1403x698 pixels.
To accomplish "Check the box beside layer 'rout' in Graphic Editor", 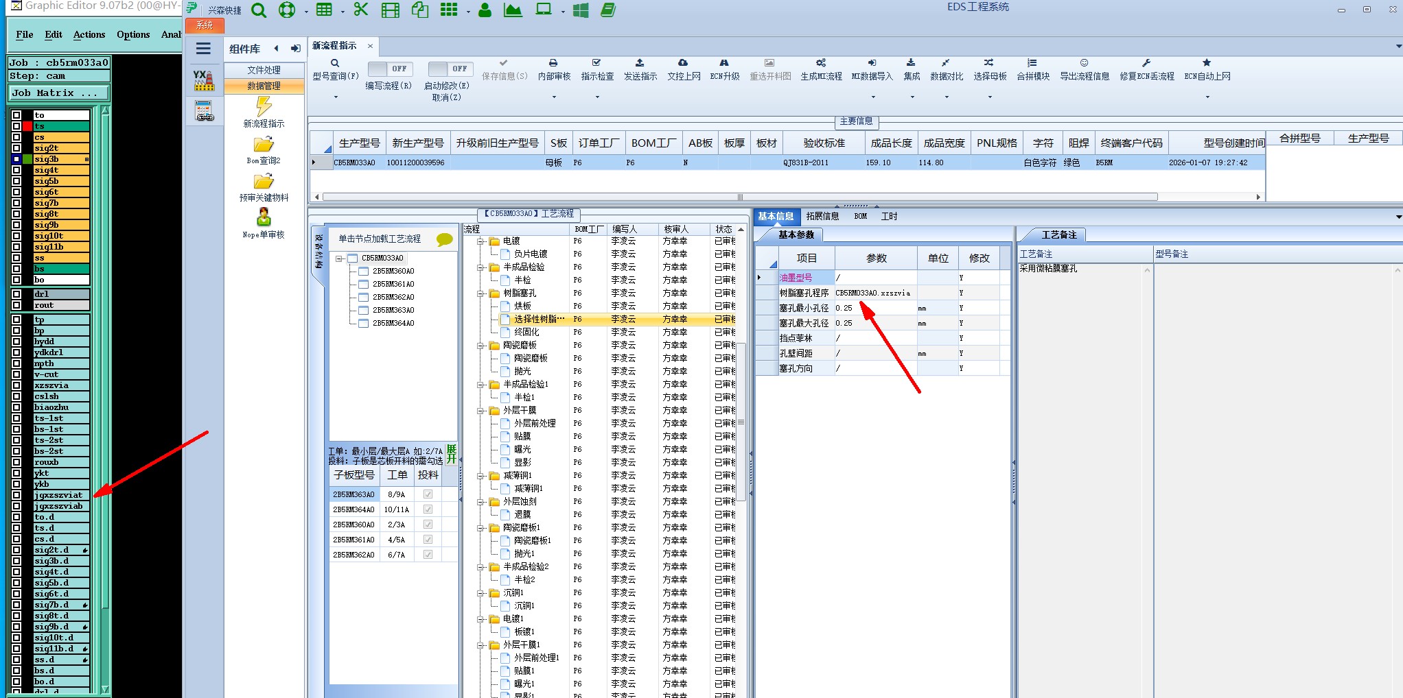I will tap(16, 305).
